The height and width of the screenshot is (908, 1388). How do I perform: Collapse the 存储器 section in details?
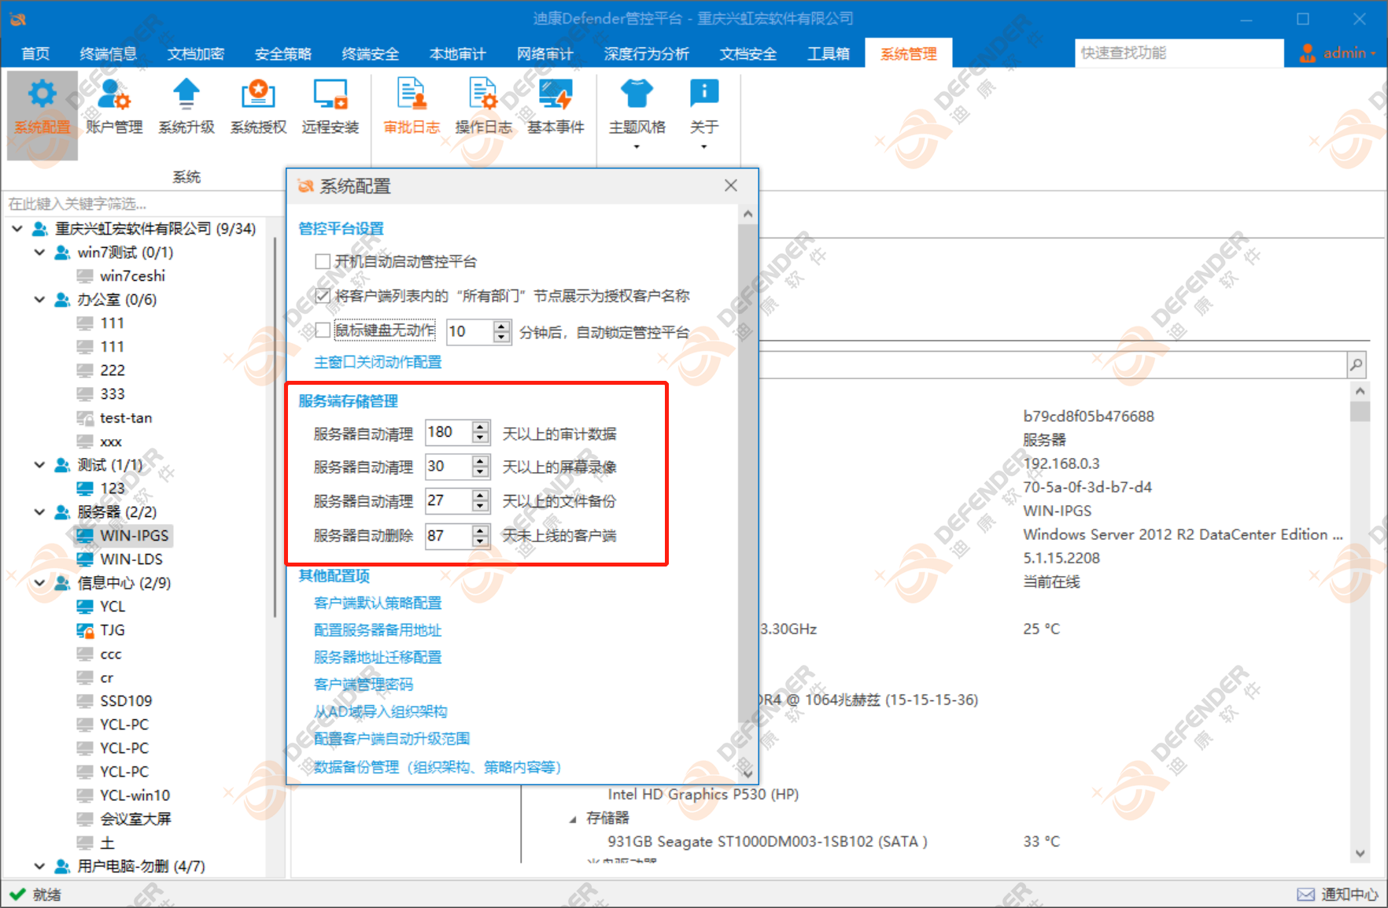click(x=573, y=819)
